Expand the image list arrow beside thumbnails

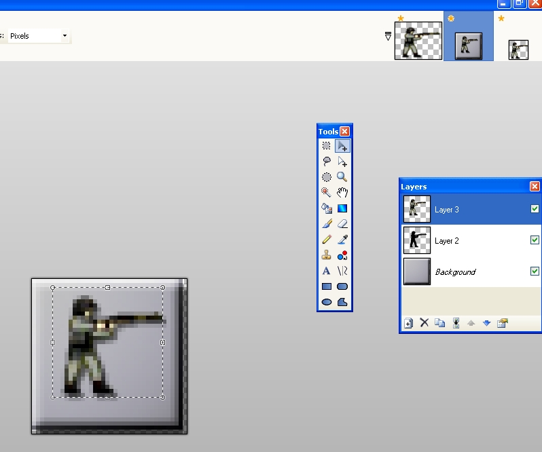pos(388,36)
